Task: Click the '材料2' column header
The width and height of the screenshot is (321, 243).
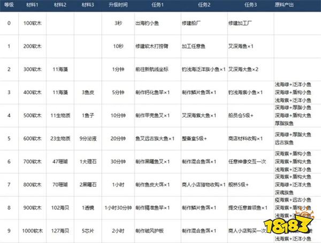Action: coord(60,5)
